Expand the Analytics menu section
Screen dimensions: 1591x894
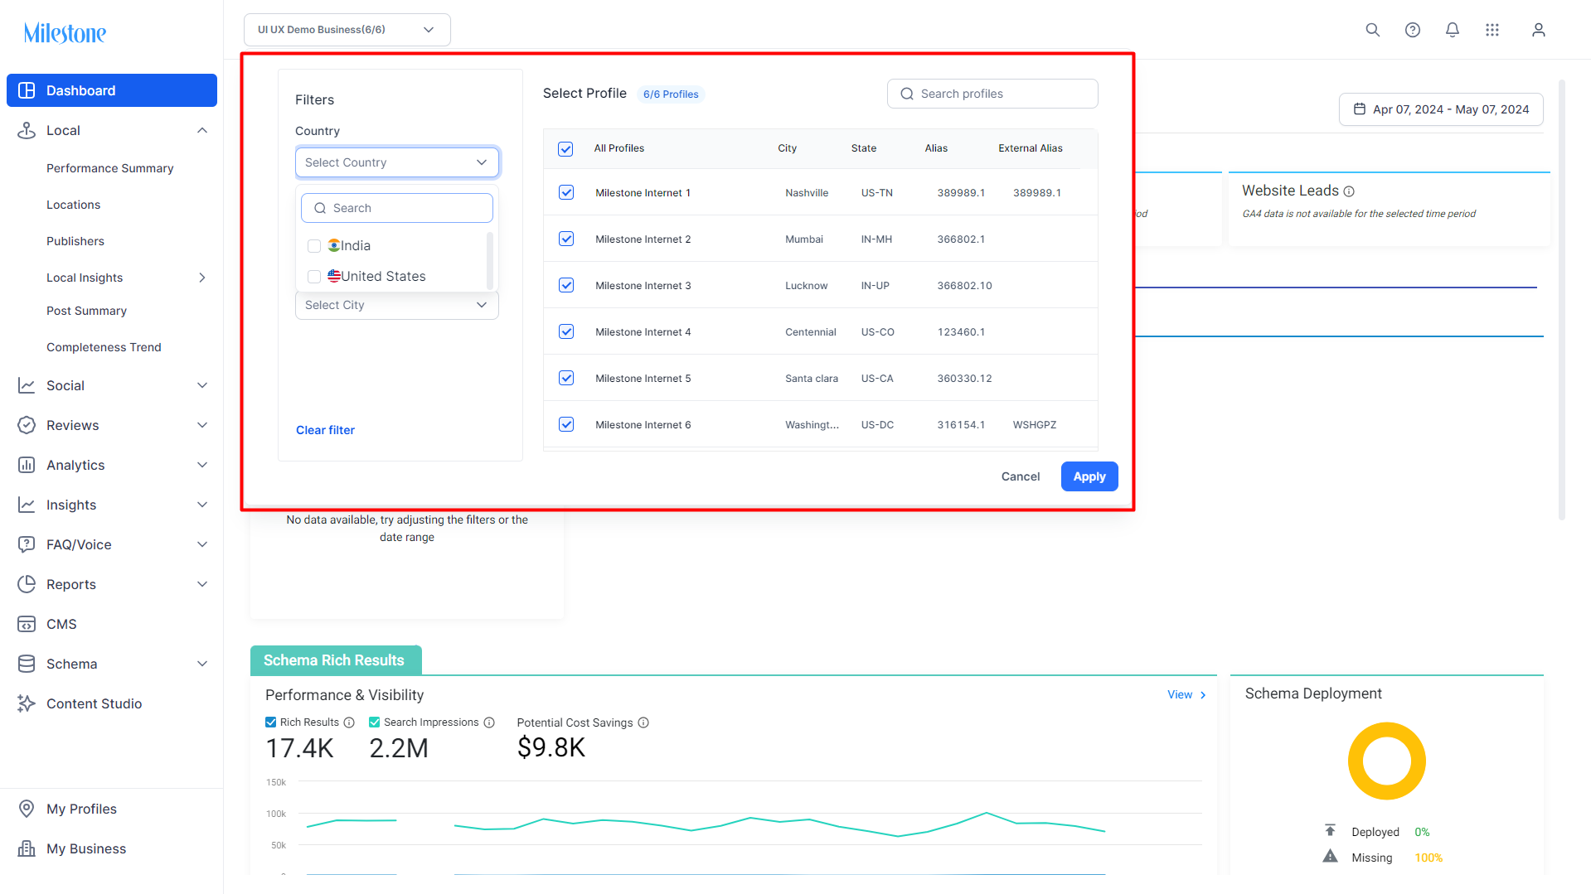tap(202, 465)
